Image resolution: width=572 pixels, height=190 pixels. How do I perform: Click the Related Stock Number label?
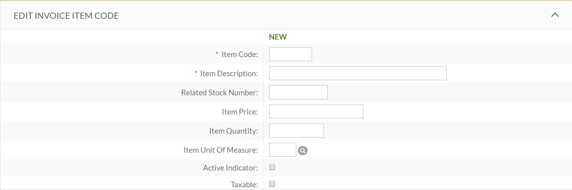tap(219, 93)
